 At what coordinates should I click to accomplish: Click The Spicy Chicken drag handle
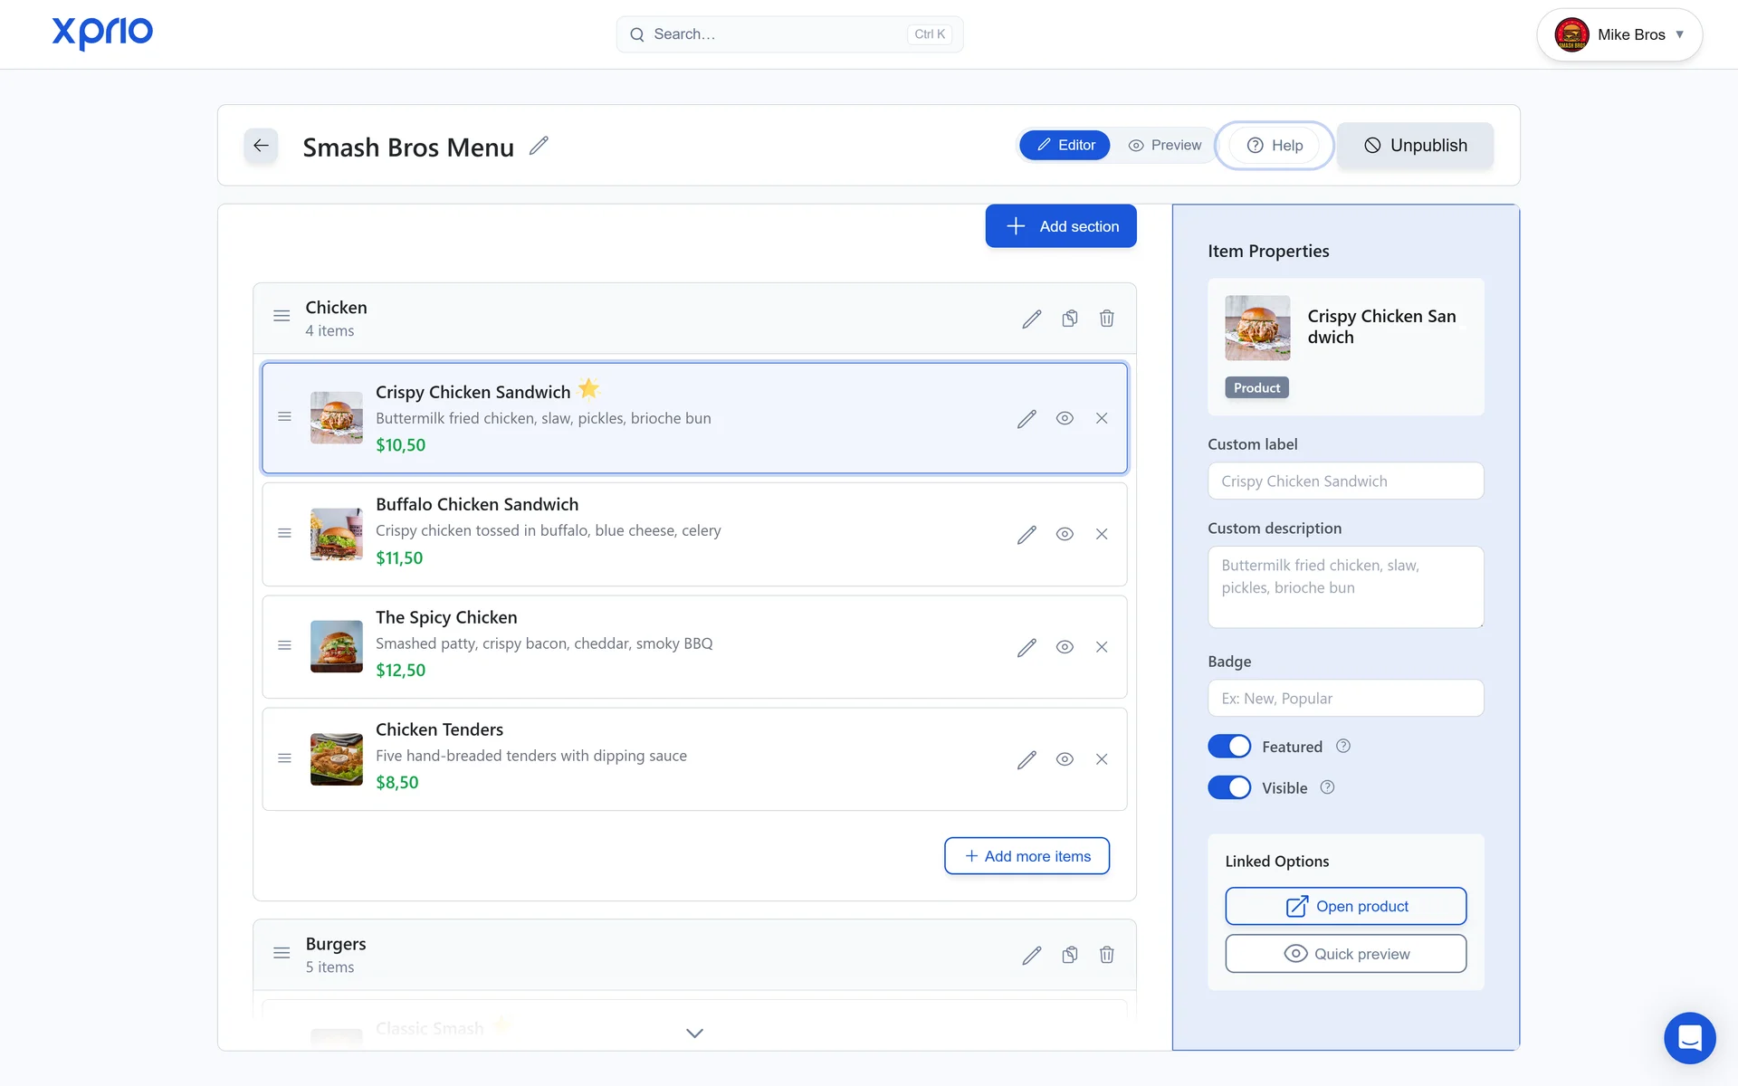[284, 645]
